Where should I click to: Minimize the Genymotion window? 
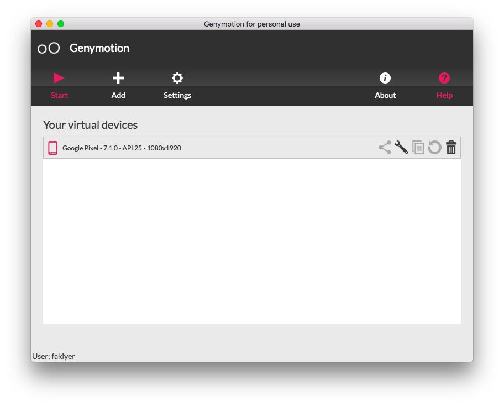pos(50,24)
